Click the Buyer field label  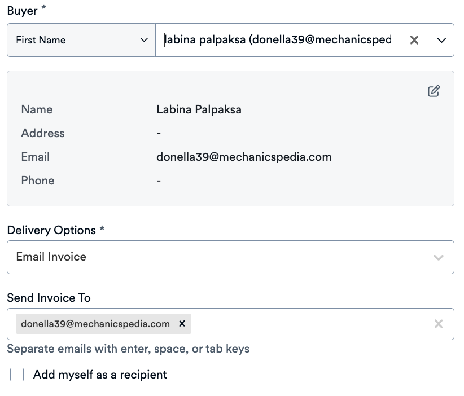pyautogui.click(x=22, y=10)
